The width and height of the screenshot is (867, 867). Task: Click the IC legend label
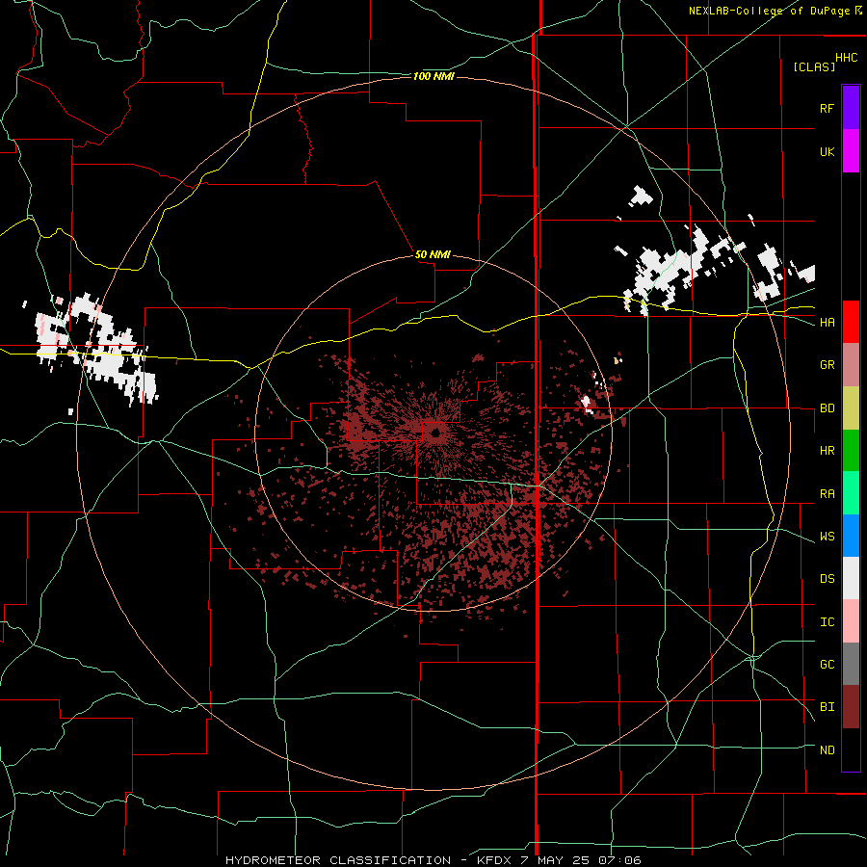tap(827, 622)
